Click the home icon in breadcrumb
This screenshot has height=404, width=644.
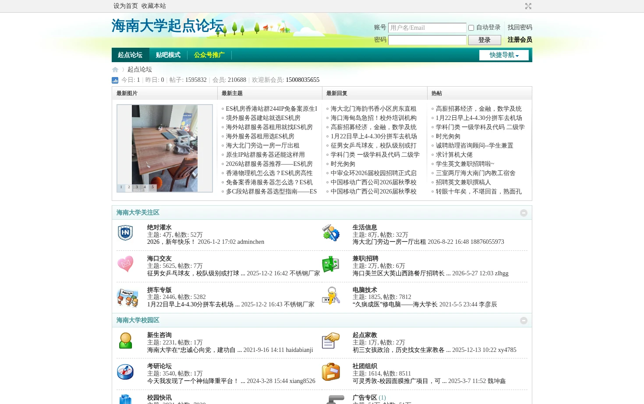115,70
